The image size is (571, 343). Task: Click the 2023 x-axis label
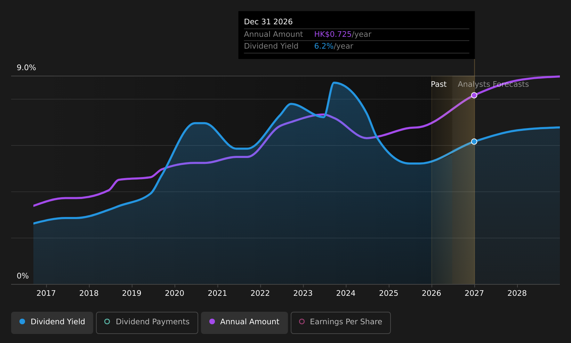tap(303, 293)
